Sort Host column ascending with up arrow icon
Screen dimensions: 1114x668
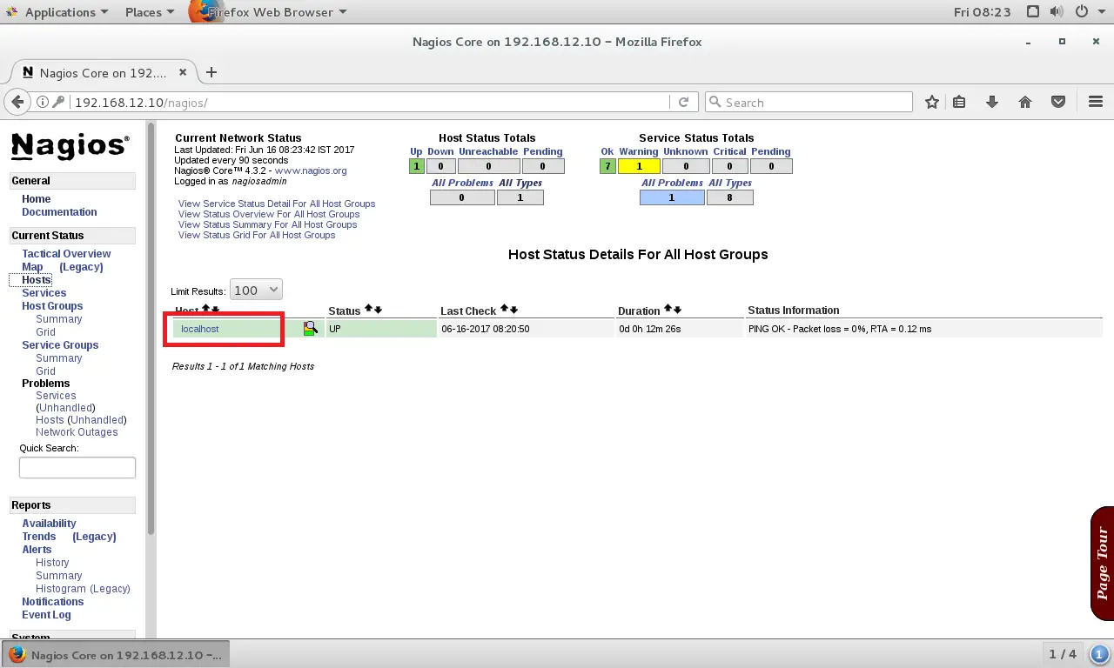click(205, 310)
